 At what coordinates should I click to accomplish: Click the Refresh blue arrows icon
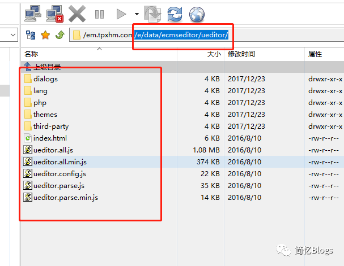[175, 13]
